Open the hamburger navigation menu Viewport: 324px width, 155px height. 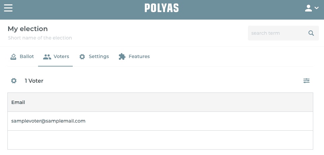[8, 8]
